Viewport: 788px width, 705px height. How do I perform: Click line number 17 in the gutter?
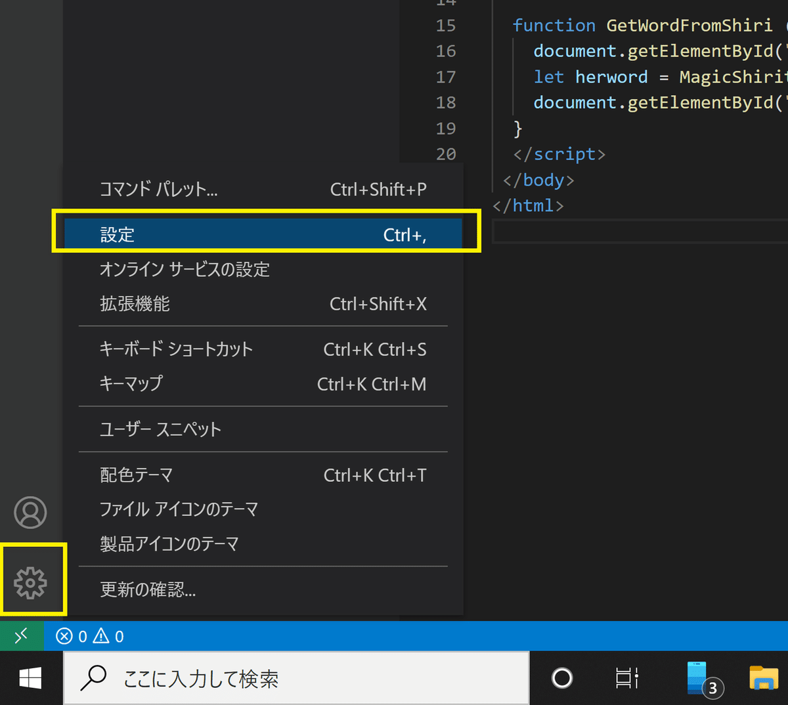tap(446, 77)
